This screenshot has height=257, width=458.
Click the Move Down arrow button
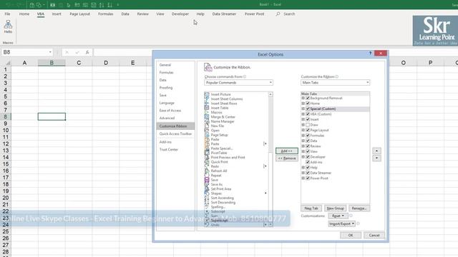376,158
